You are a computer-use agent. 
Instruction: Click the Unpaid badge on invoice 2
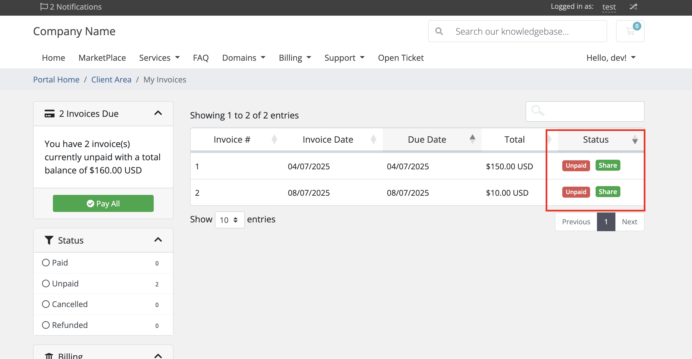pos(576,192)
